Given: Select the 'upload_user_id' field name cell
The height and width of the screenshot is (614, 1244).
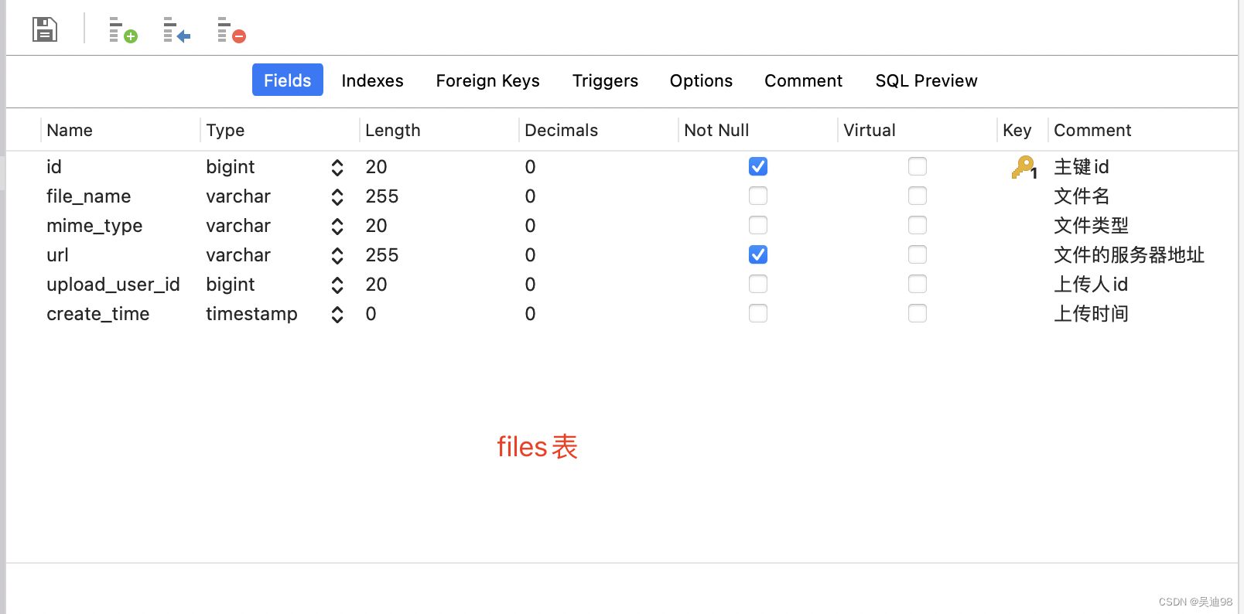Looking at the screenshot, I should pyautogui.click(x=113, y=285).
